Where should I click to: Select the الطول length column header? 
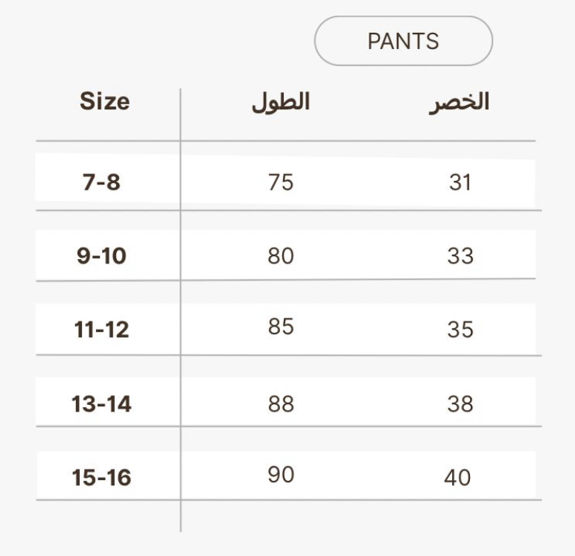pos(280,103)
